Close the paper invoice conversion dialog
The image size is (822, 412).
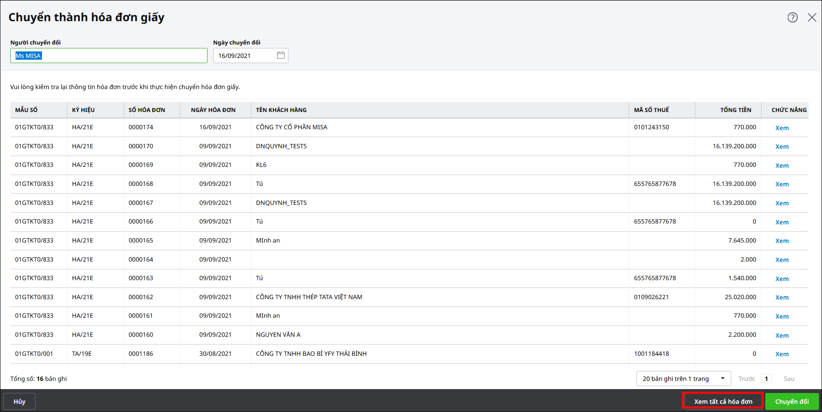click(x=812, y=17)
